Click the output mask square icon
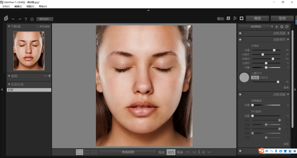The image size is (297, 158). pos(241,18)
